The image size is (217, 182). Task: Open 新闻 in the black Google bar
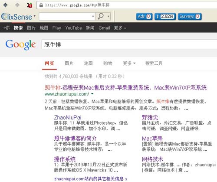[x=90, y=28]
